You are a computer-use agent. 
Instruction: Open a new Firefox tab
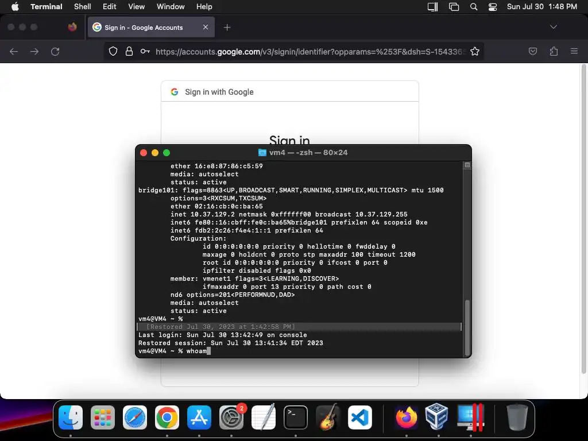click(x=227, y=28)
